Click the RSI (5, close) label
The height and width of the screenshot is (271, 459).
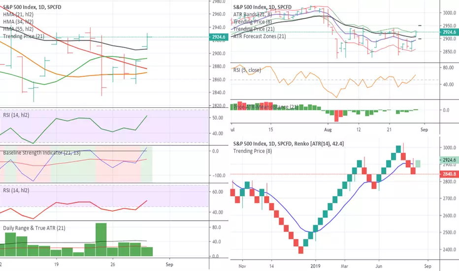coord(247,70)
